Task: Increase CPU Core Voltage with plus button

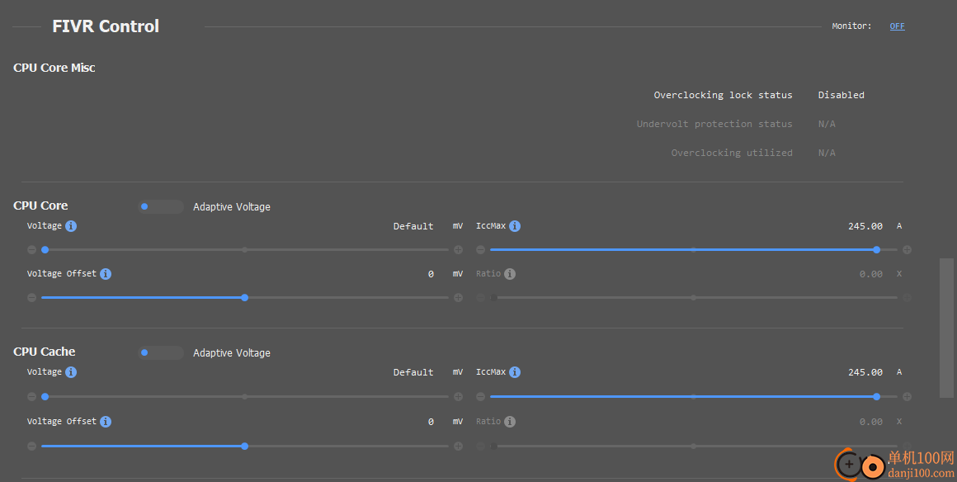Action: click(459, 250)
